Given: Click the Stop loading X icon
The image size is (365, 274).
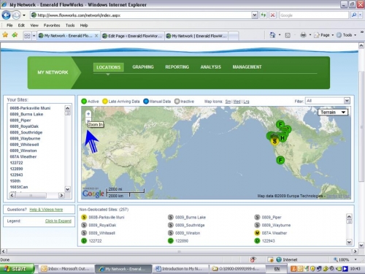Looking at the screenshot, I should (x=272, y=15).
